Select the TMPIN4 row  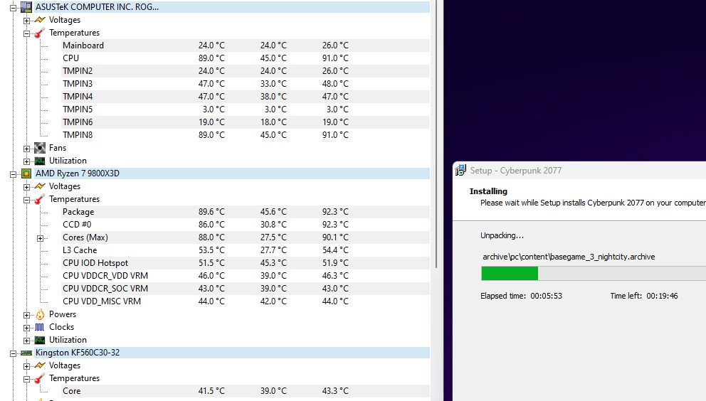(246, 97)
